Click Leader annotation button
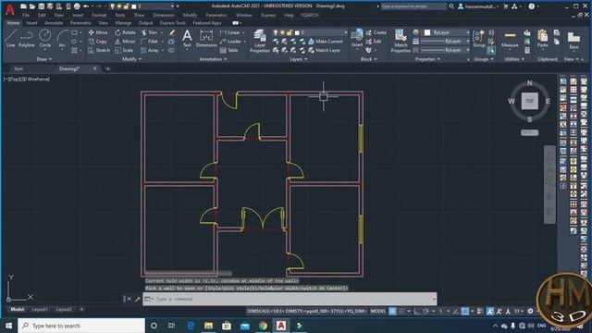Image resolution: width=592 pixels, height=333 pixels. click(230, 42)
